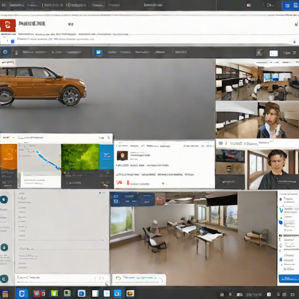This screenshot has width=299, height=299.
Task: Open the green foliage thumbnail
Action: click(80, 157)
